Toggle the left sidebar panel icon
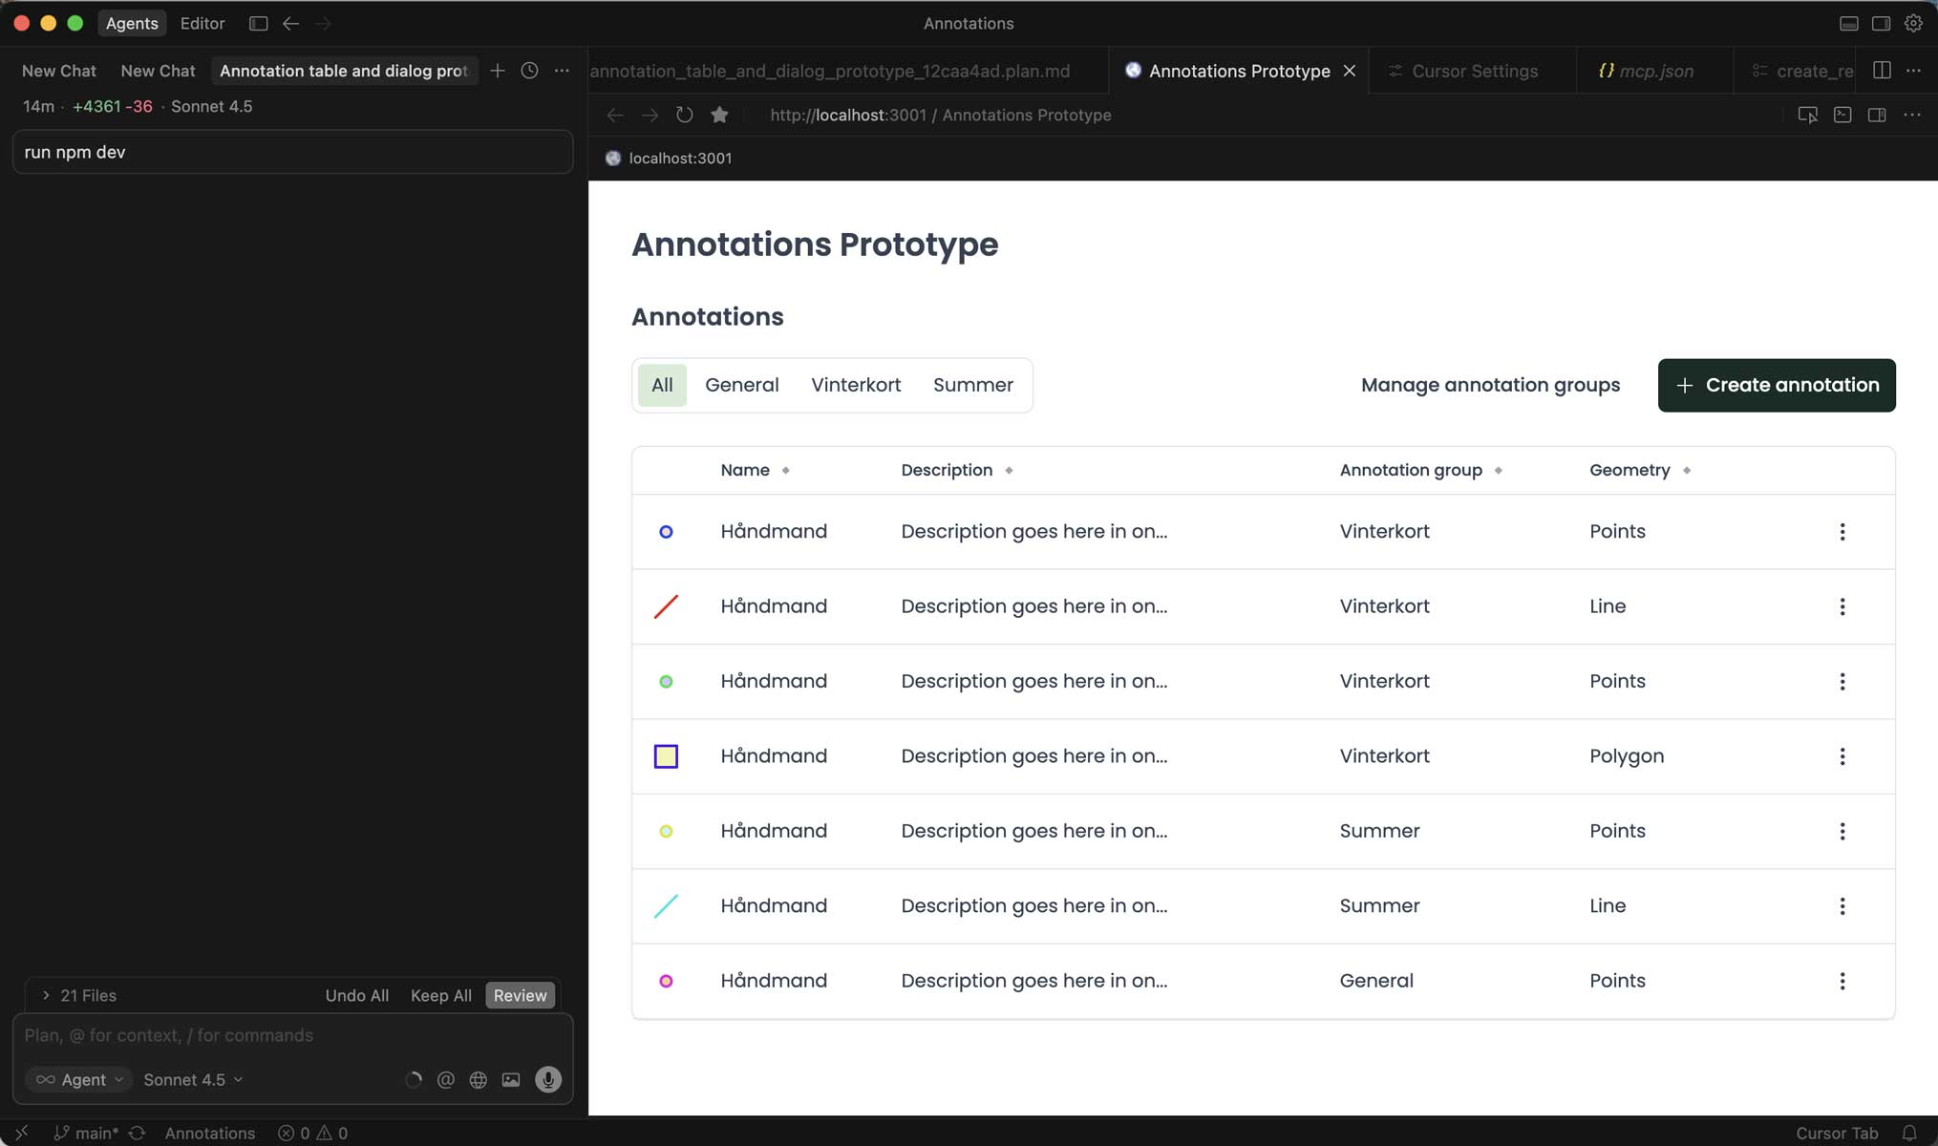The height and width of the screenshot is (1146, 1938). [258, 23]
